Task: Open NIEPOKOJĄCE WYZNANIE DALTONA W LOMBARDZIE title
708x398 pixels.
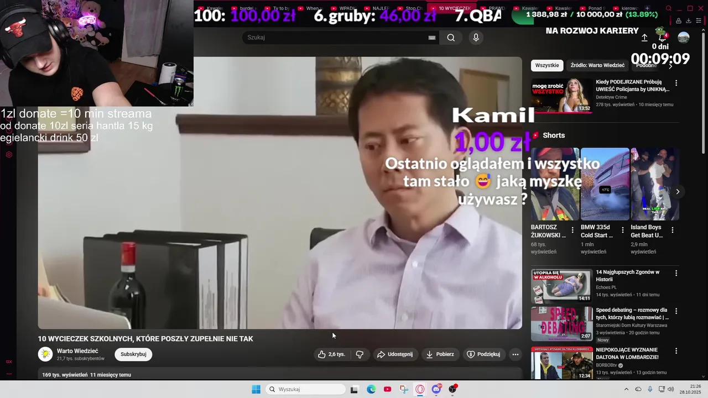Action: [627, 353]
